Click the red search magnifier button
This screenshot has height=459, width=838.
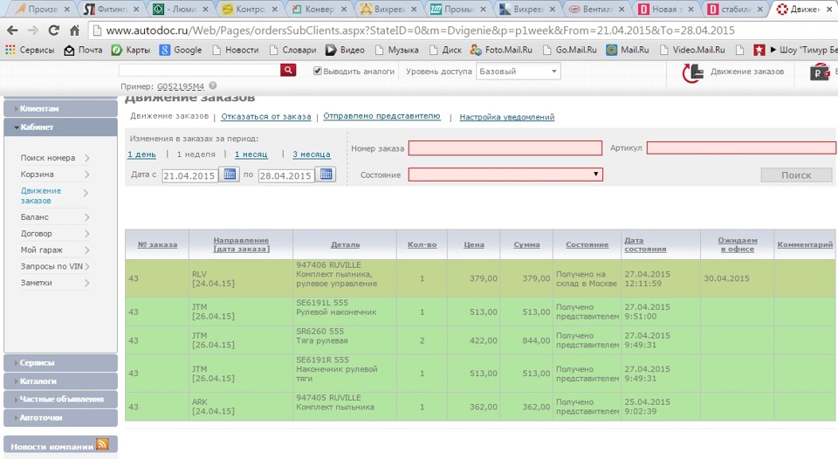tap(288, 70)
